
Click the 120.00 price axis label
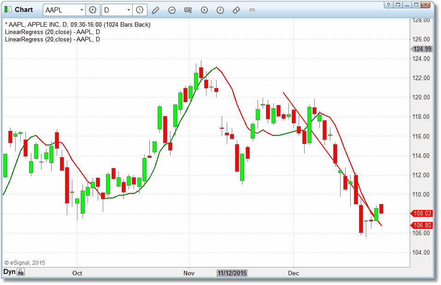pos(421,97)
